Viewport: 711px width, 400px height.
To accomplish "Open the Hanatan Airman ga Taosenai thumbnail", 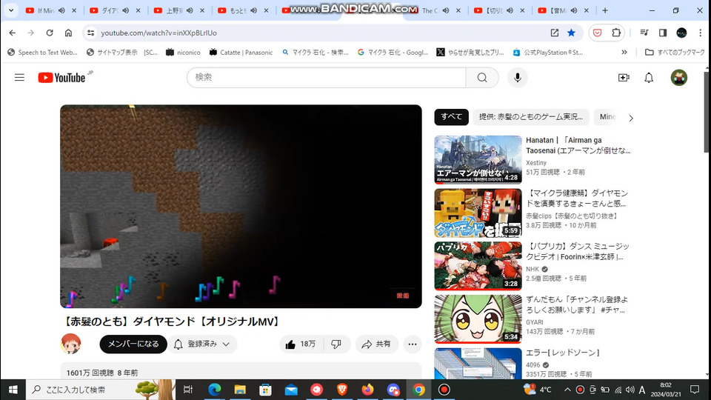I will coord(478,160).
